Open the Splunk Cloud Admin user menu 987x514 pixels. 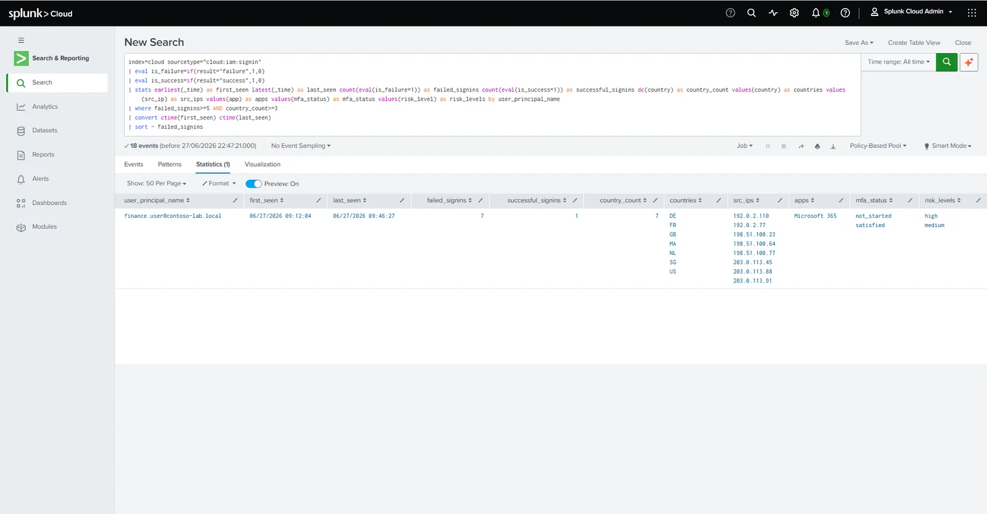click(911, 12)
